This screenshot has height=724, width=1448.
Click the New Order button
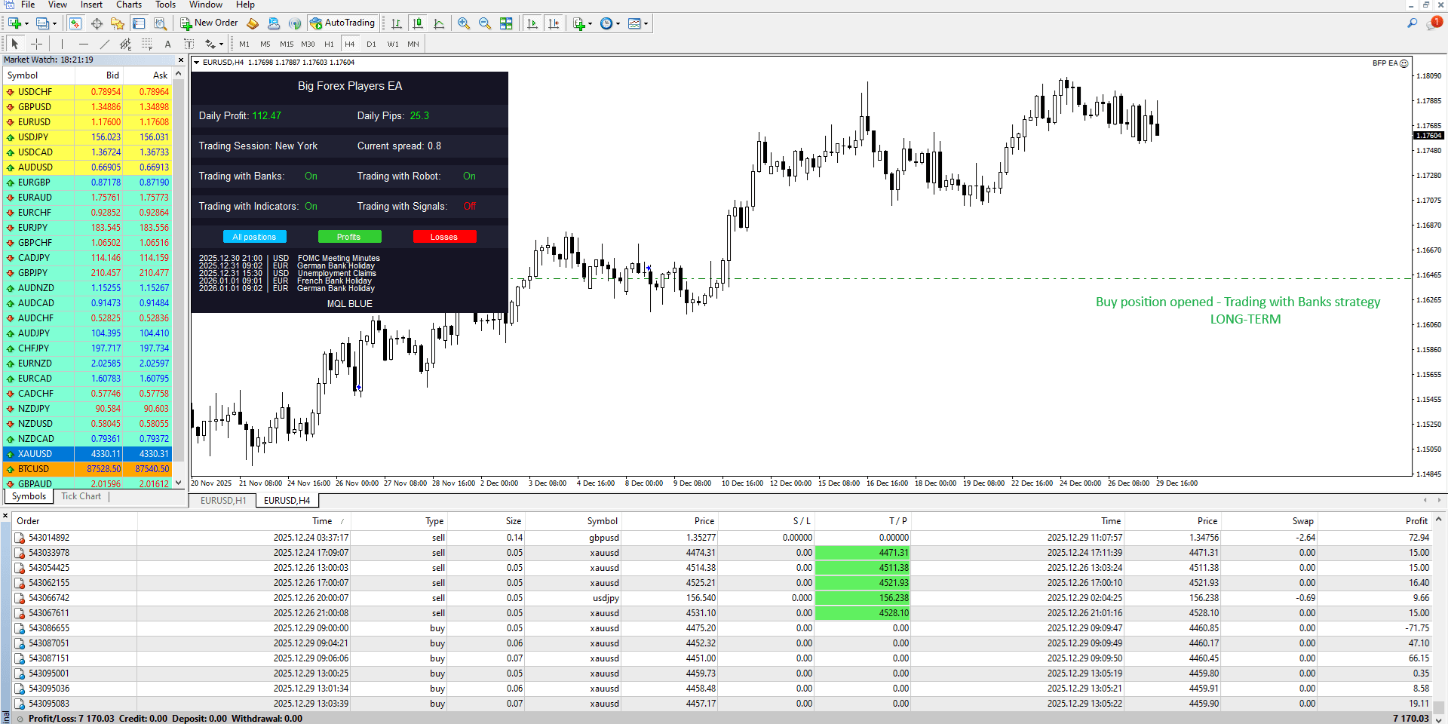tap(209, 23)
